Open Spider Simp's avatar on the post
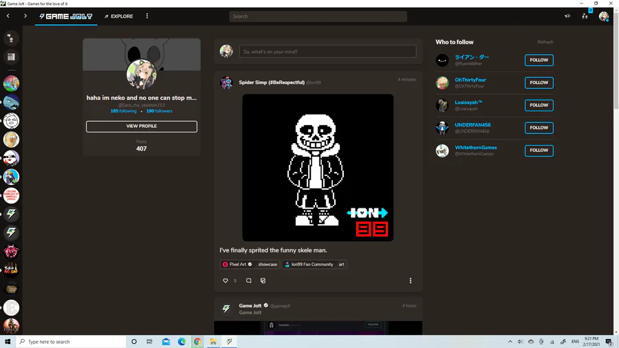 [226, 83]
